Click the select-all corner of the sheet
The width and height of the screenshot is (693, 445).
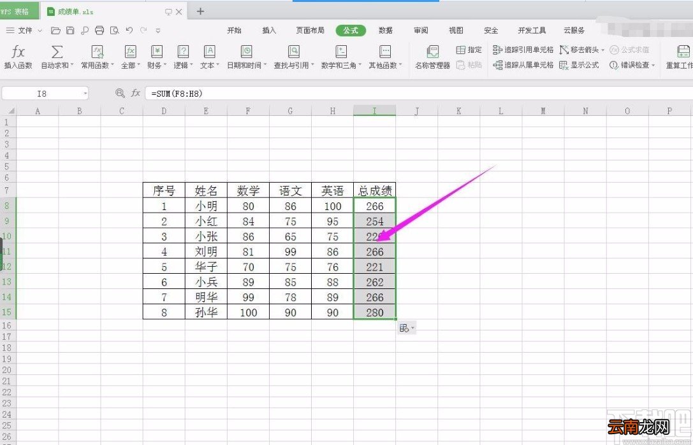tap(9, 111)
